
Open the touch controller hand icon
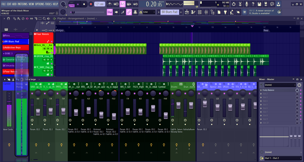238,12
